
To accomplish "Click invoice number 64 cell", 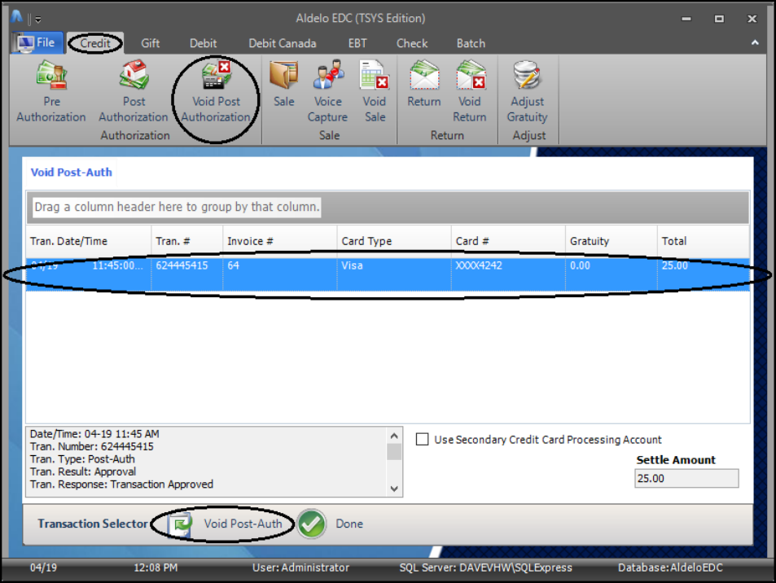I will (280, 274).
